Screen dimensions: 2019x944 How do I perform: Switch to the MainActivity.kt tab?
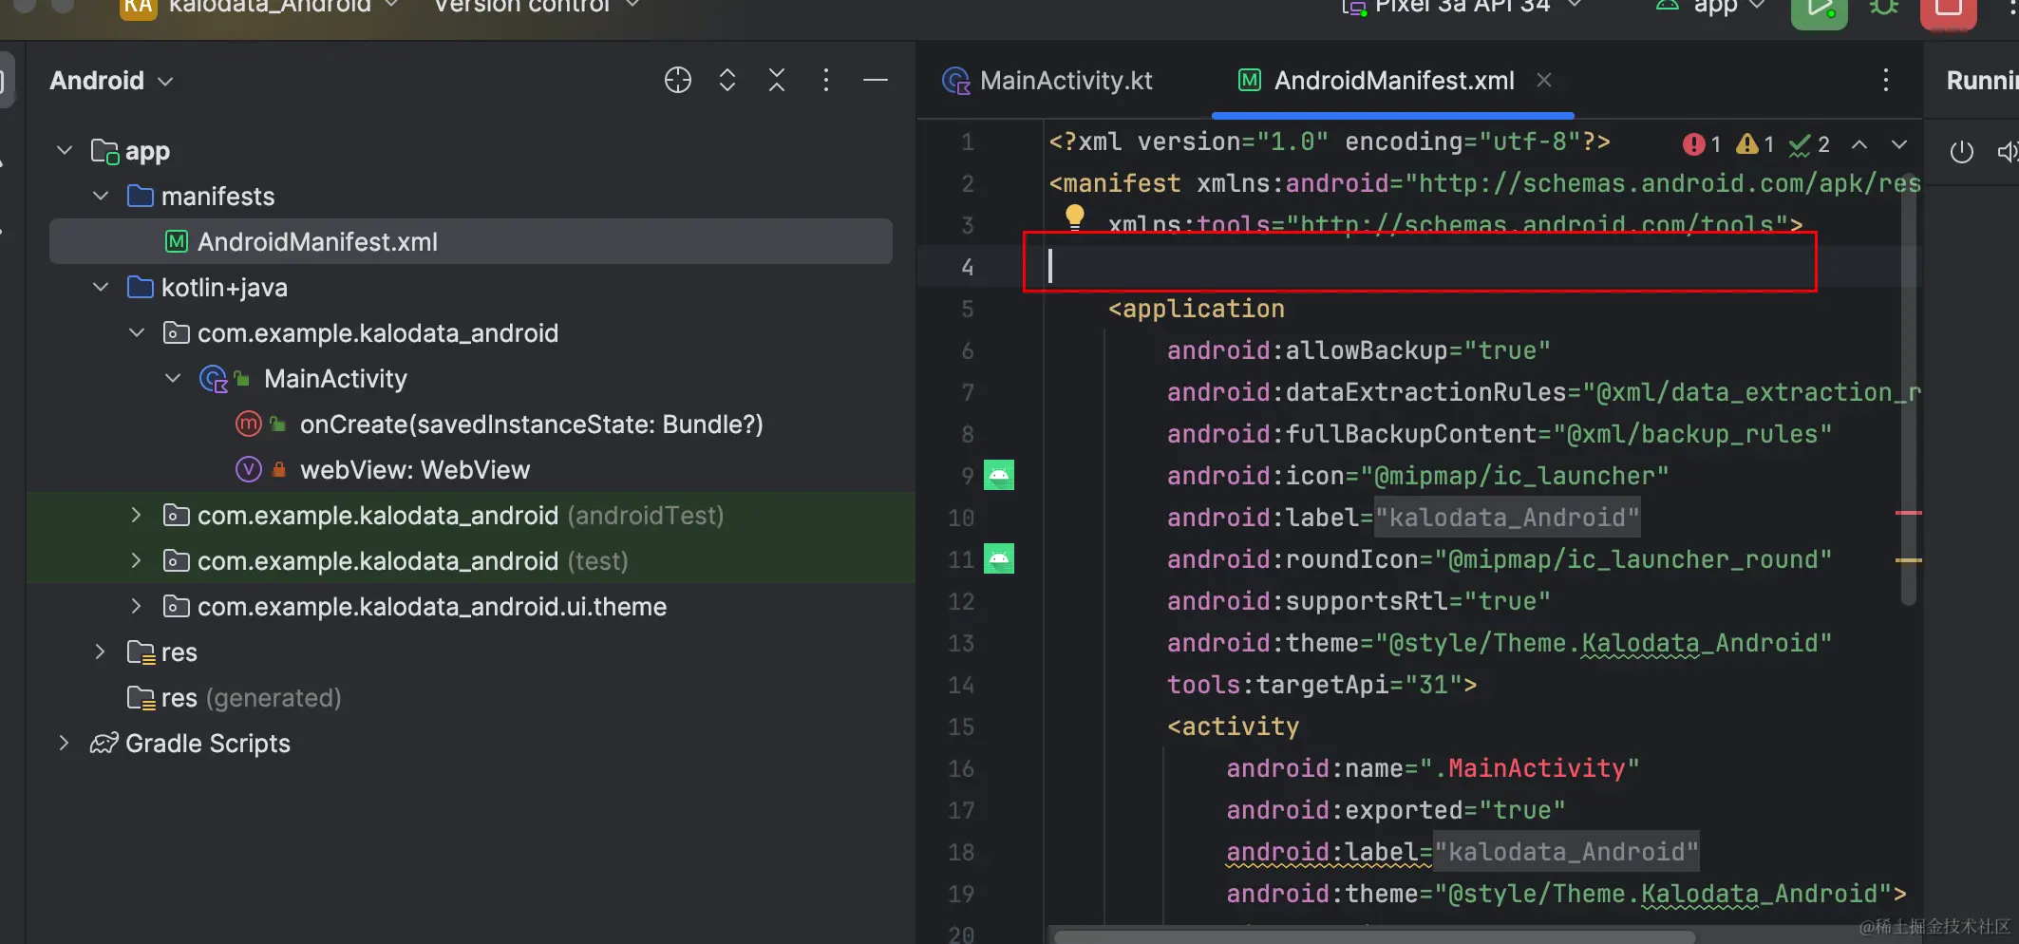1047,81
